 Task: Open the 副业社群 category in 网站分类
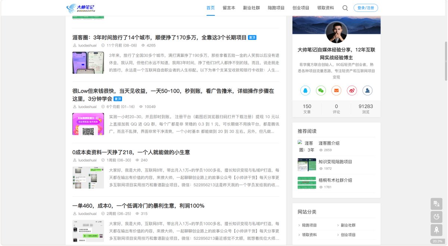pyautogui.click(x=348, y=225)
